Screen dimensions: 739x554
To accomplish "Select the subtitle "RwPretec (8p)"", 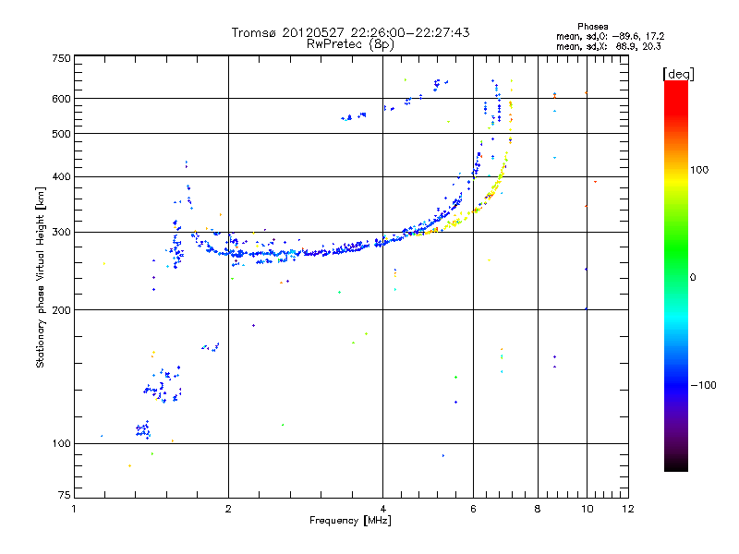I will click(x=350, y=44).
